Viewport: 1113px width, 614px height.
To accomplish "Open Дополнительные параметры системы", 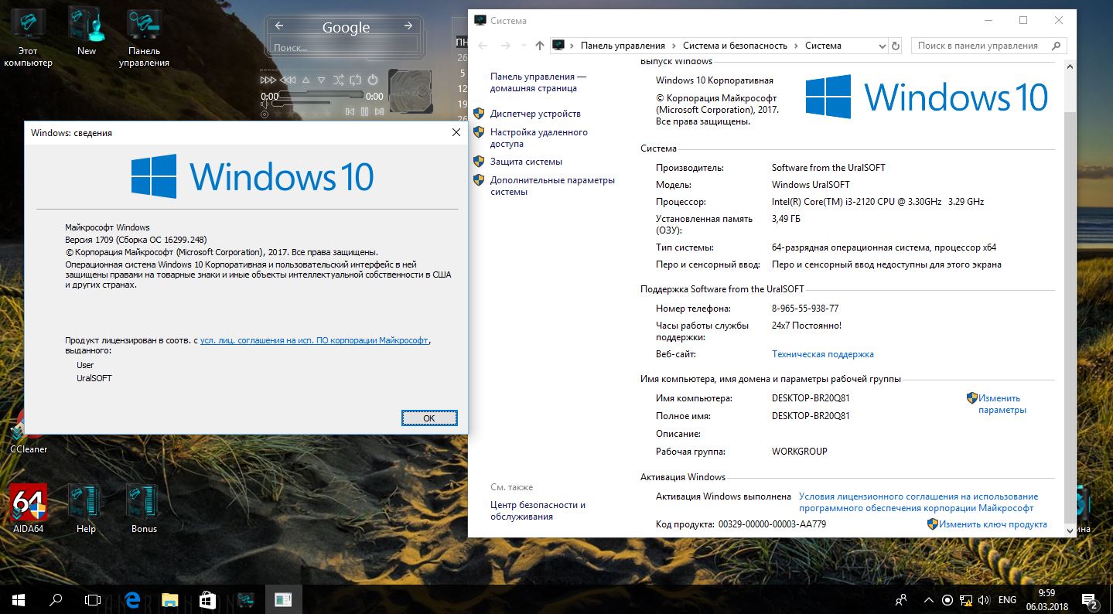I will (552, 186).
